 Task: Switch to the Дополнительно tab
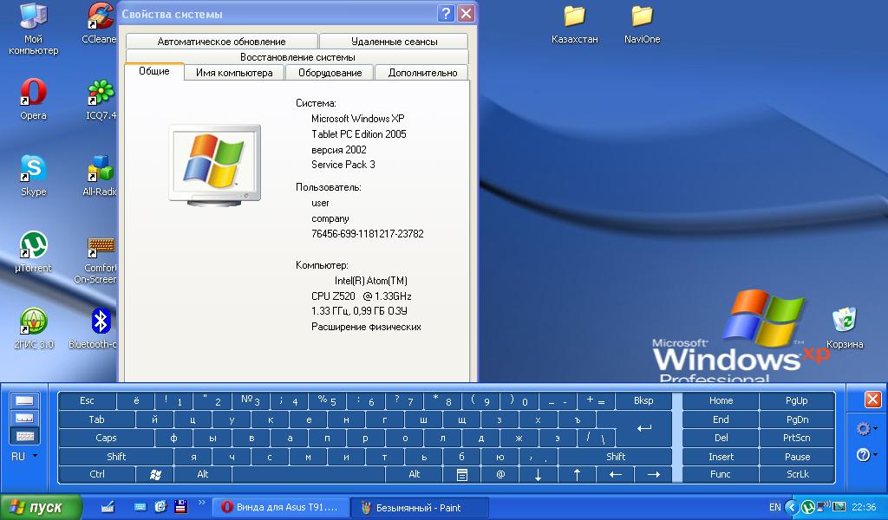(x=422, y=73)
